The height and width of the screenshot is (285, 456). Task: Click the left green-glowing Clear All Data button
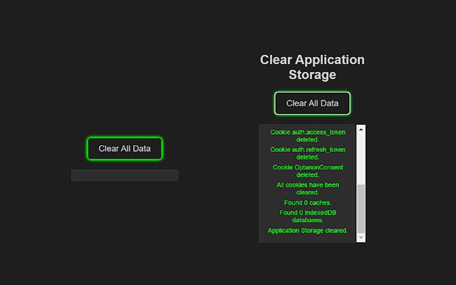tap(125, 148)
